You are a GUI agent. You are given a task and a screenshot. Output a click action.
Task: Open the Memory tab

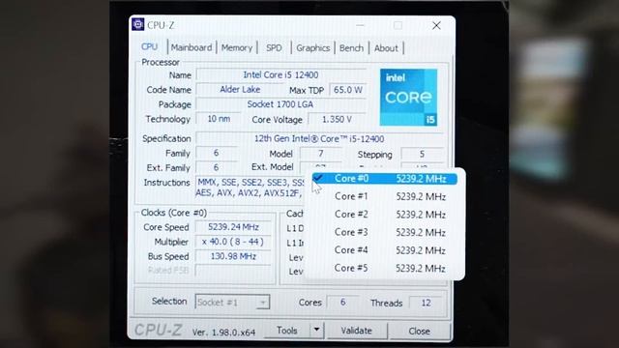pyautogui.click(x=236, y=47)
